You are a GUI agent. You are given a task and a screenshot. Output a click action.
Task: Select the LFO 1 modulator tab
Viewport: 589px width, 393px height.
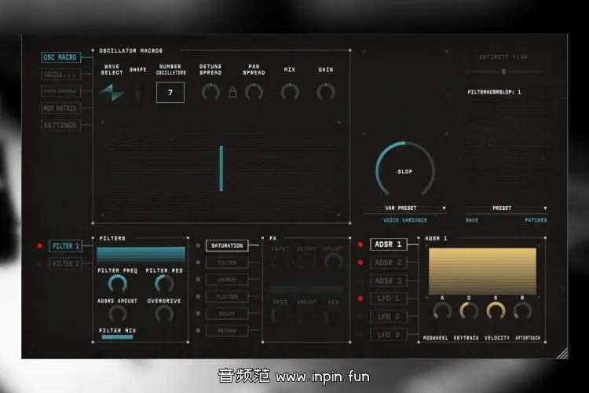click(389, 299)
